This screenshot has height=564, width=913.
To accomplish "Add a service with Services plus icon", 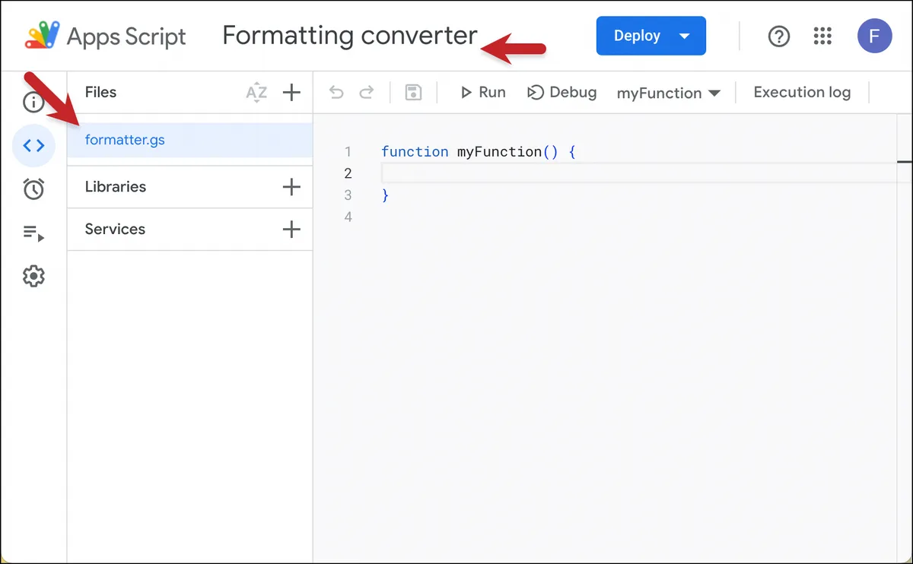I will click(291, 230).
